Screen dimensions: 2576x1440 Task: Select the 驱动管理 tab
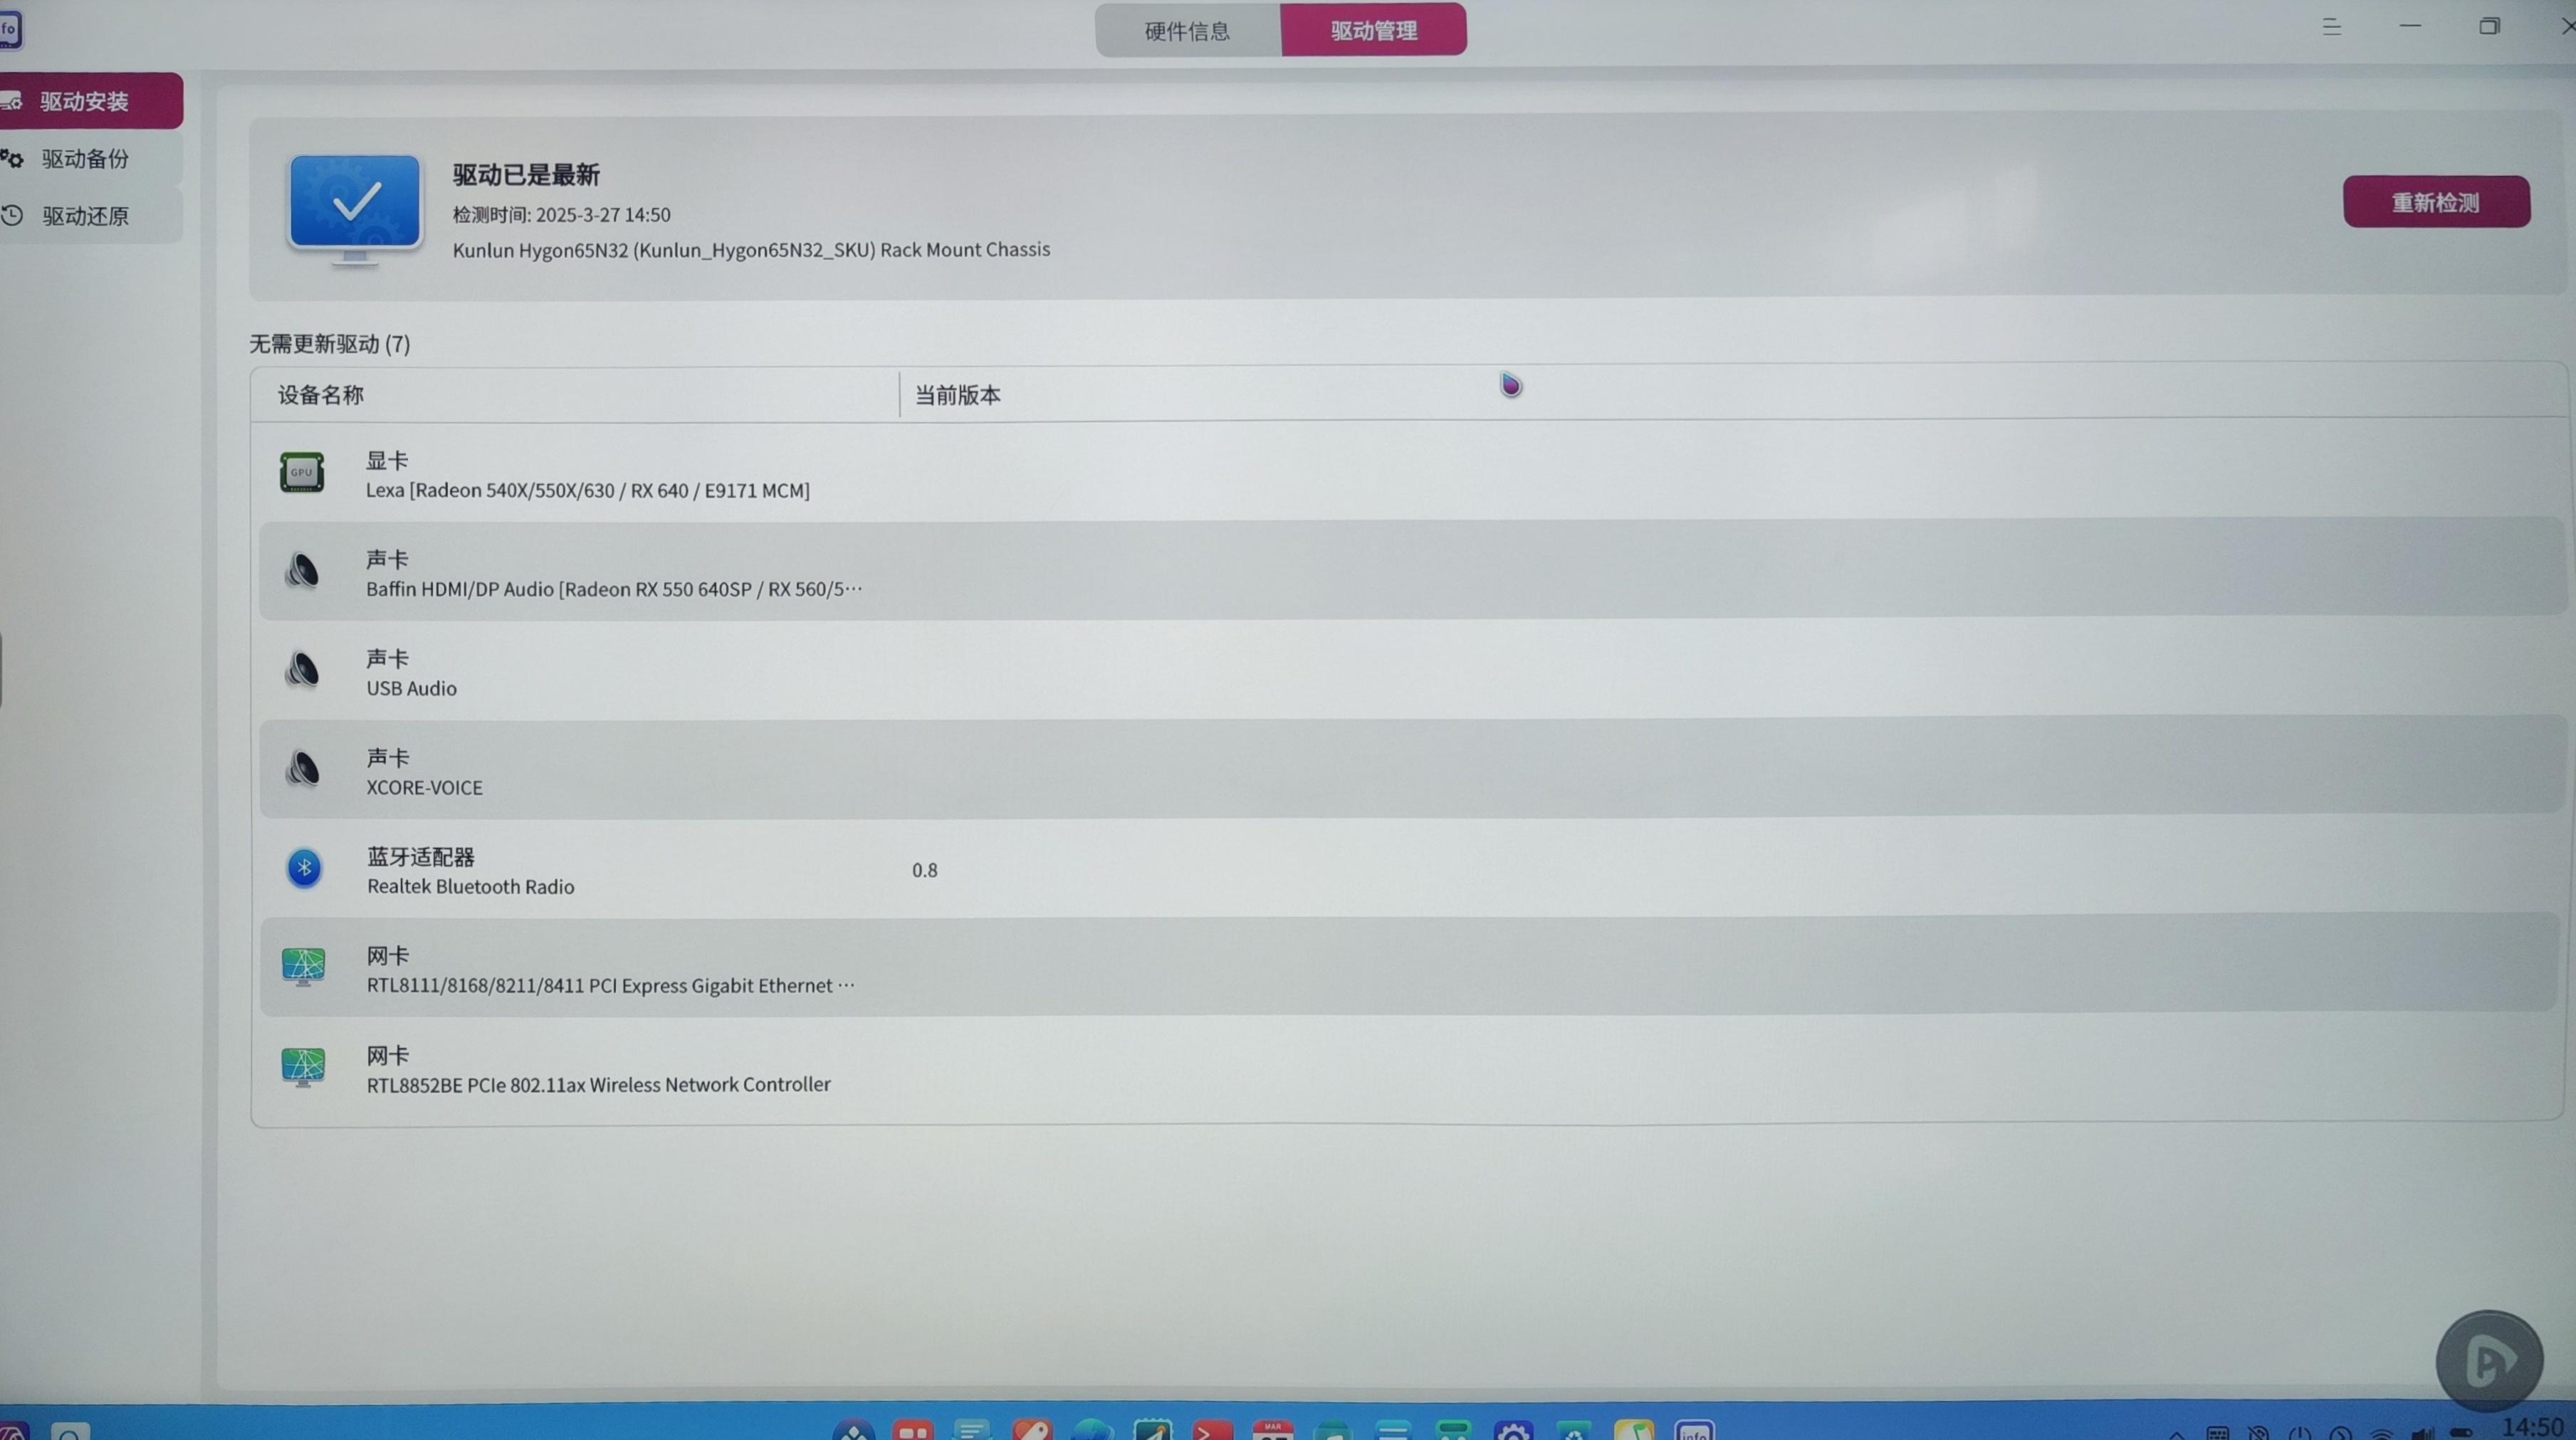(1373, 30)
